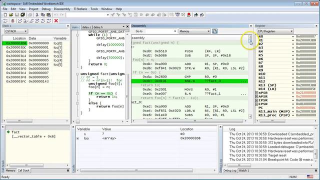Open editor tab list dropdown arrow

123,26
